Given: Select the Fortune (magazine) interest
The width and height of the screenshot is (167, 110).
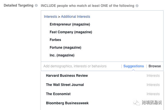Looking at the screenshot, I should pos(65,48).
